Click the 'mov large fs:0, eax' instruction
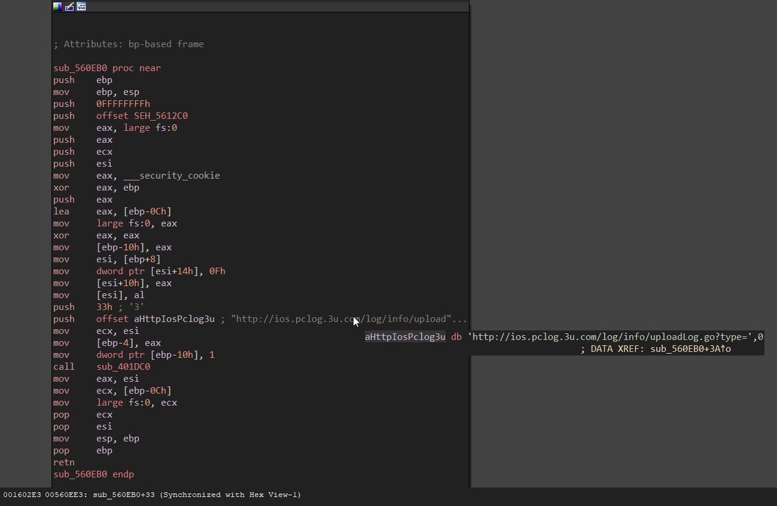Viewport: 777px width, 506px height. pos(115,223)
